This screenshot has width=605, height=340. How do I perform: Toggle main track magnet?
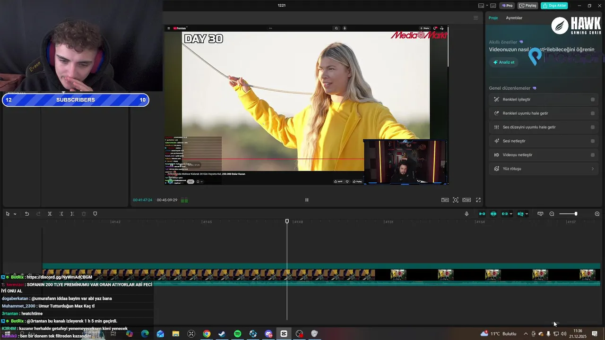[482, 214]
